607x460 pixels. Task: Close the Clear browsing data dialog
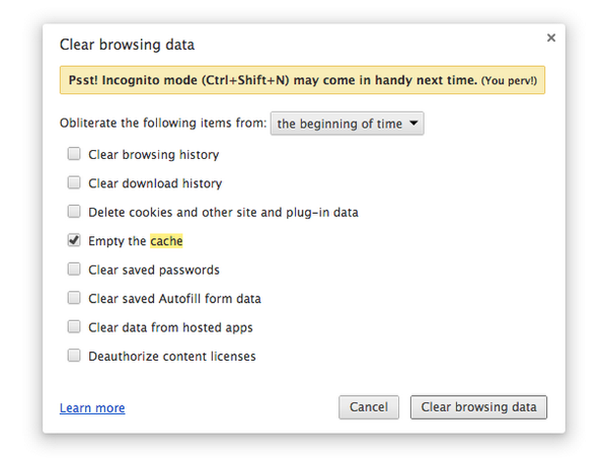551,38
